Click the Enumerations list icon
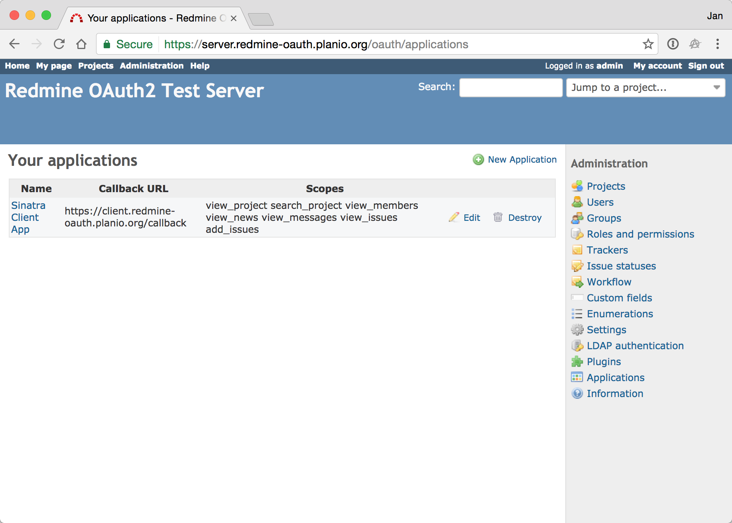The image size is (732, 523). [577, 314]
